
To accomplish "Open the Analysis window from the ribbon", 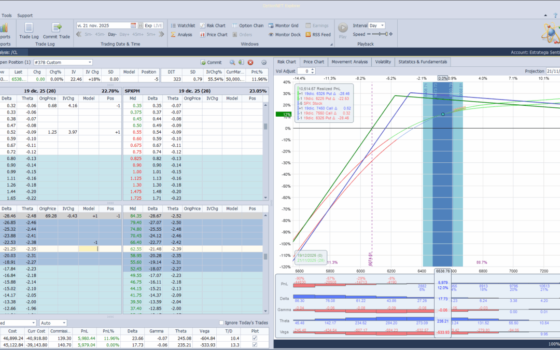I will (181, 35).
